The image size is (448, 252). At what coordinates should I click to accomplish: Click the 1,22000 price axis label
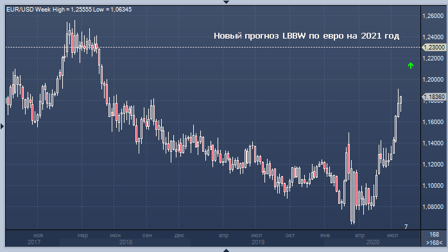click(433, 59)
